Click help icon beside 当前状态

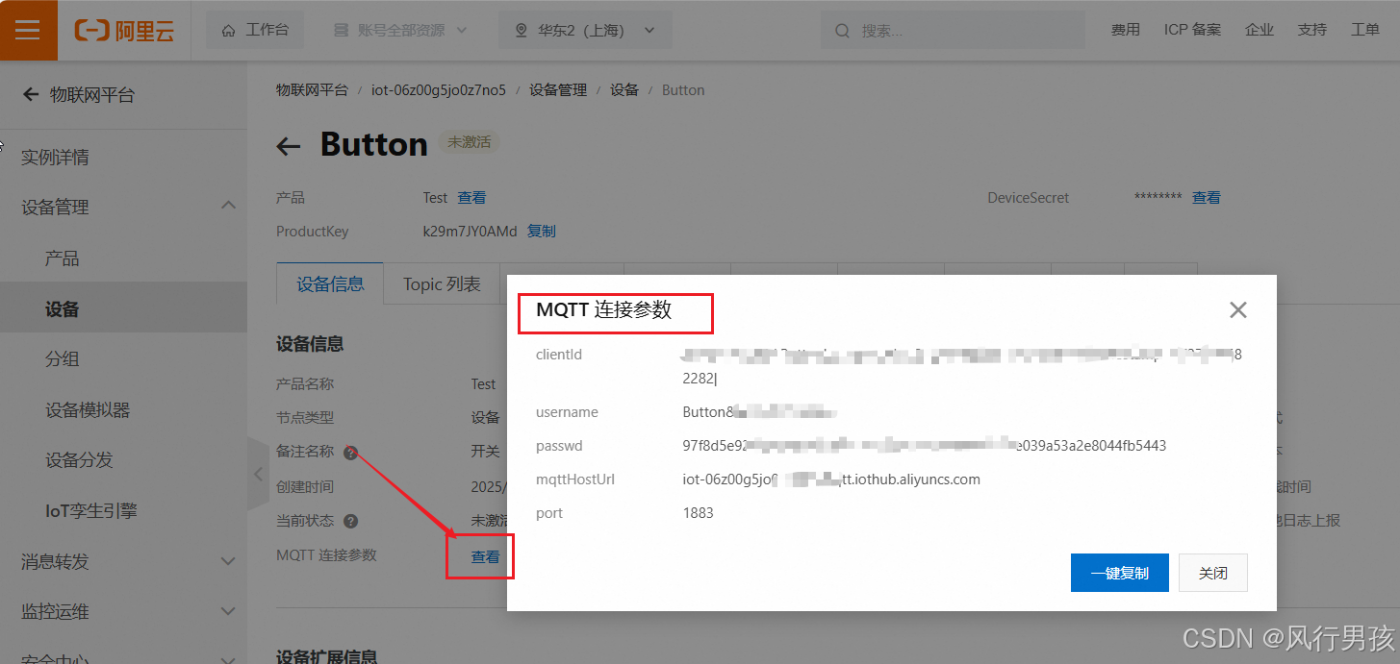point(351,521)
